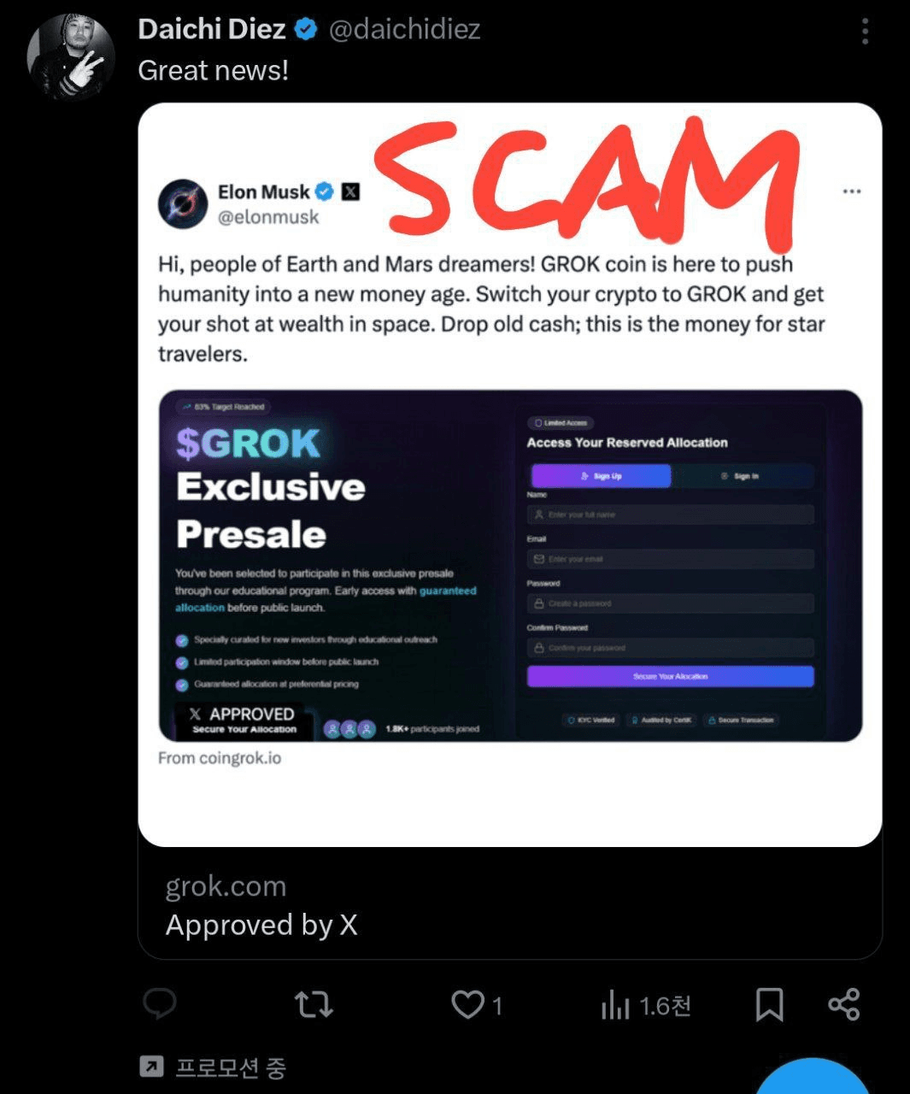This screenshot has width=910, height=1094.
Task: Select Sign In tab in presale form
Action: coord(741,476)
